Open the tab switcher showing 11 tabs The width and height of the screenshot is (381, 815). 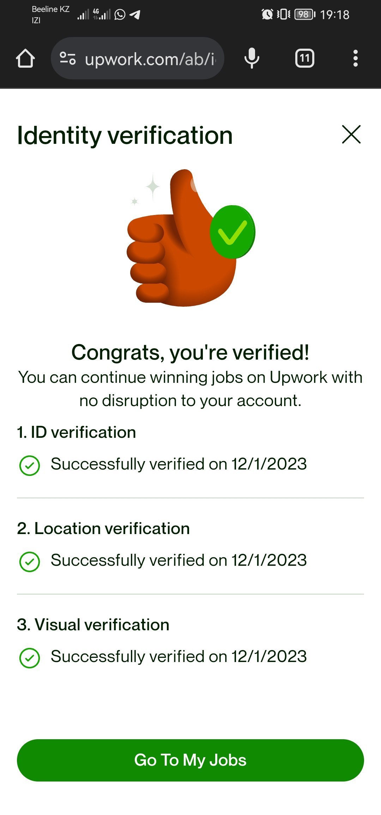[x=304, y=58]
